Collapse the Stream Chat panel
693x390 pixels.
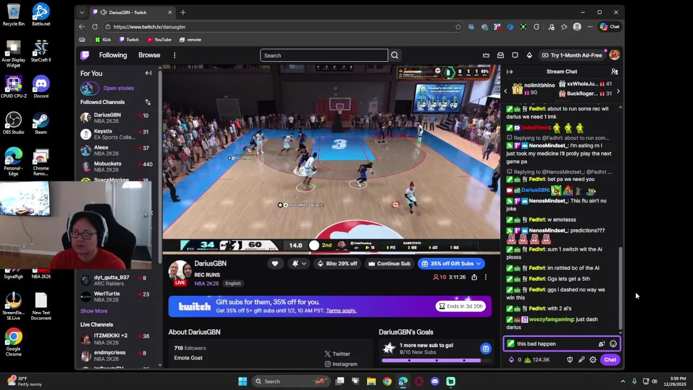[509, 71]
